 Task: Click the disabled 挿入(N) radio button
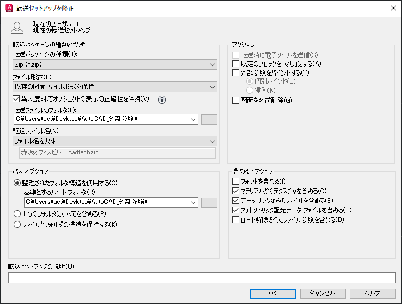tap(249, 90)
